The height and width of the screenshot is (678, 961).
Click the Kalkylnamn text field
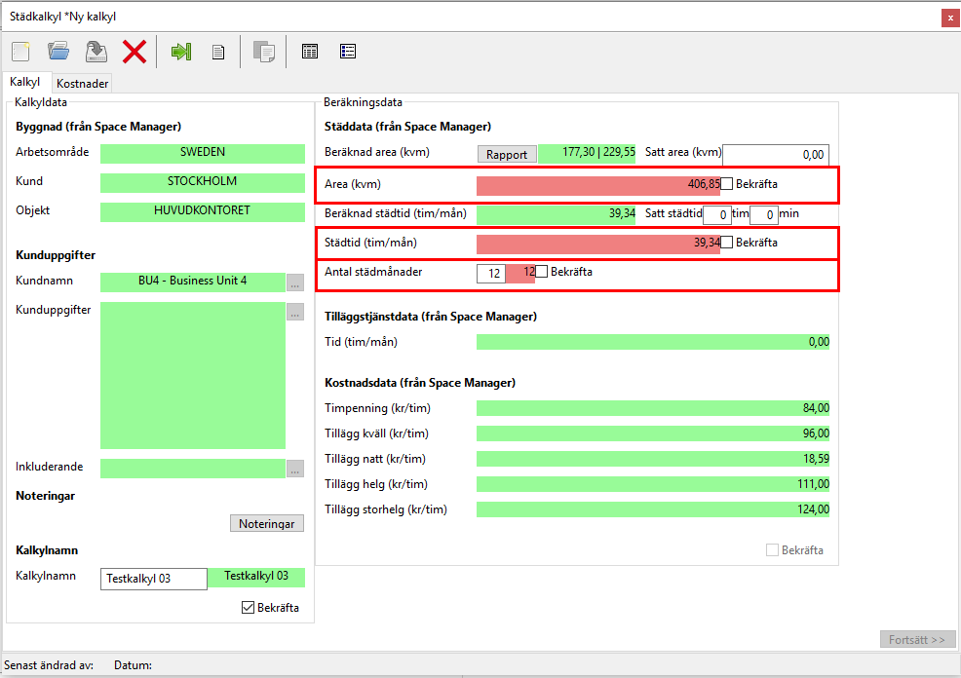pos(153,579)
